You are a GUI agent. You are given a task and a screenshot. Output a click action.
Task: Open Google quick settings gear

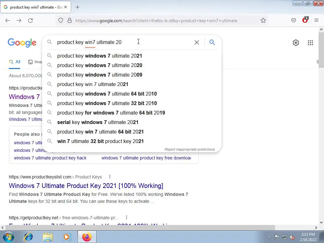point(296,43)
